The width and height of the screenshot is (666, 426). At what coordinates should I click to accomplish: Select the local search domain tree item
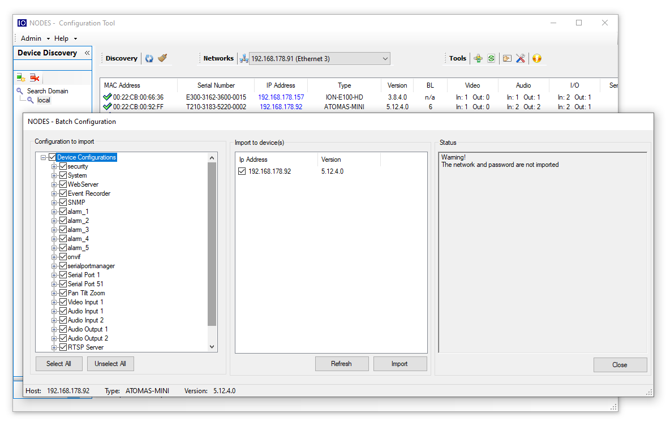[44, 100]
